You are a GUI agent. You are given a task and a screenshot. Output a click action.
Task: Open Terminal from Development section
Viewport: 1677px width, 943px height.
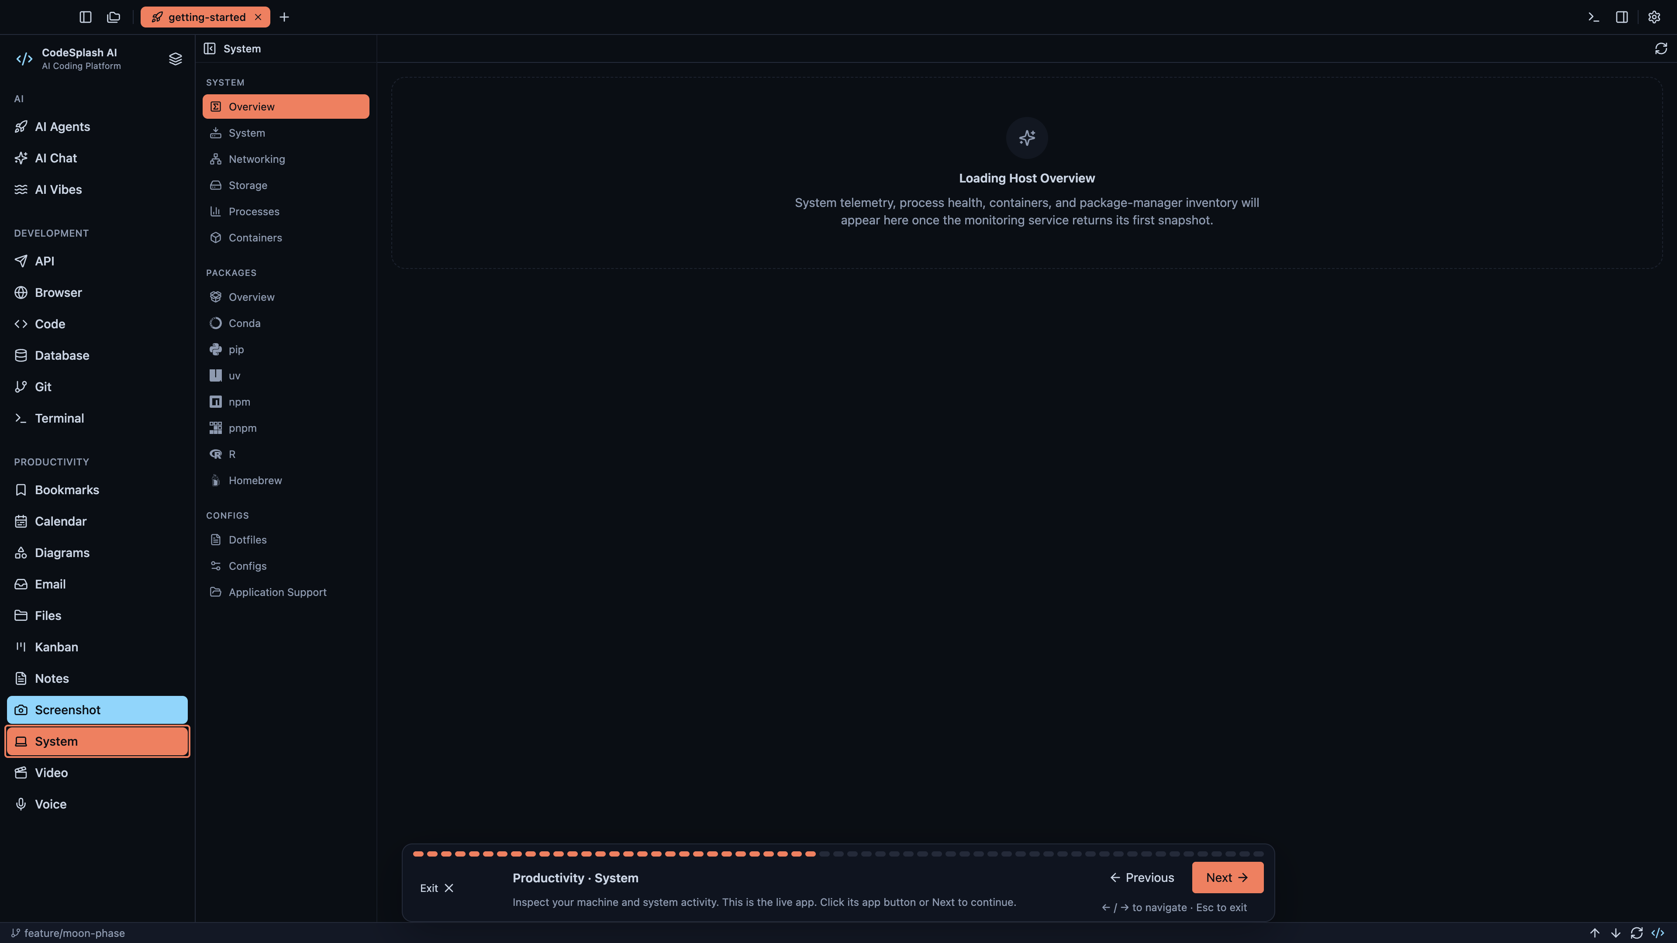coord(98,418)
